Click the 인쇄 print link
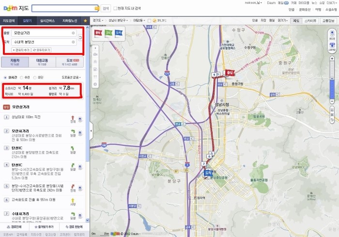The image size is (339, 237). coord(255,20)
